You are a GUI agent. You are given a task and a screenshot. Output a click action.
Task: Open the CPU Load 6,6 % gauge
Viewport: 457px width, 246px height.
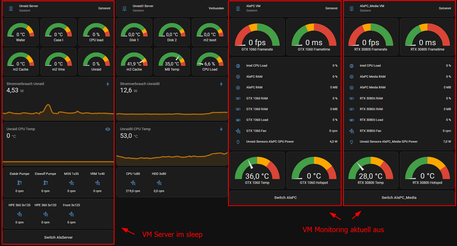click(210, 61)
